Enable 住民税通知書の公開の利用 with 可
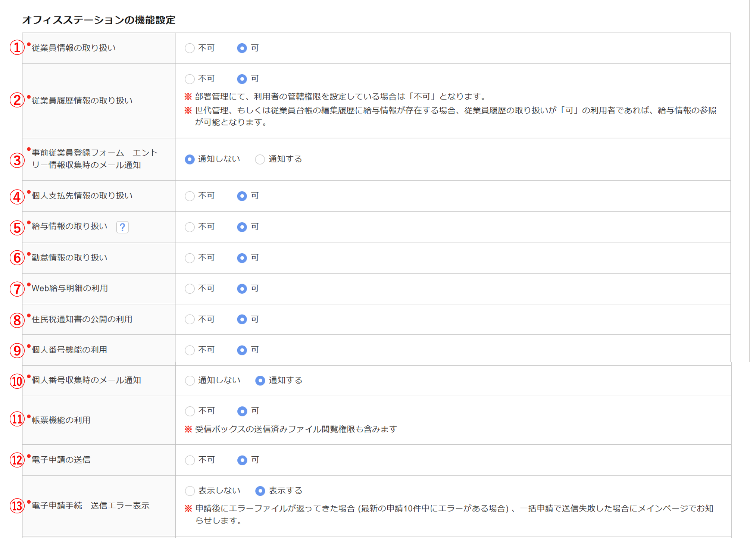Image resolution: width=750 pixels, height=538 pixels. tap(242, 319)
